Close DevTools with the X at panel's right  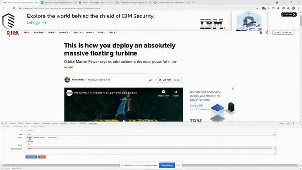point(300,123)
